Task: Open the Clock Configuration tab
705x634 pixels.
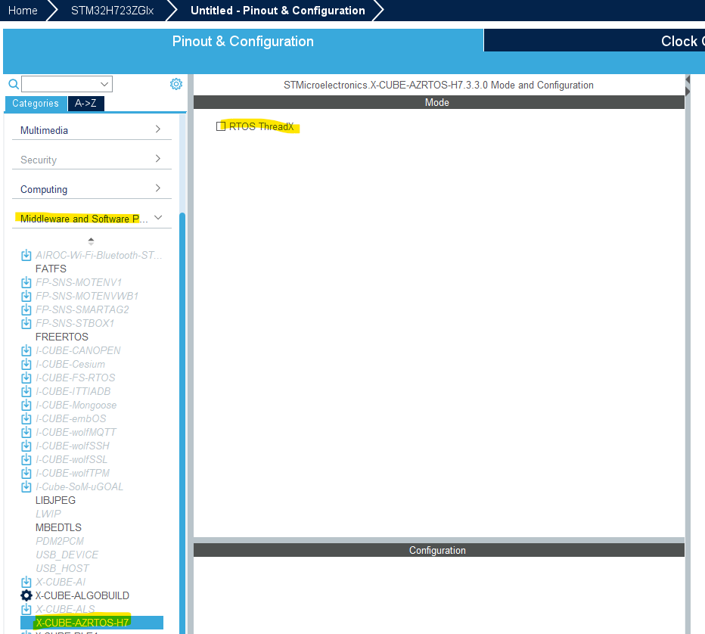Action: click(595, 41)
